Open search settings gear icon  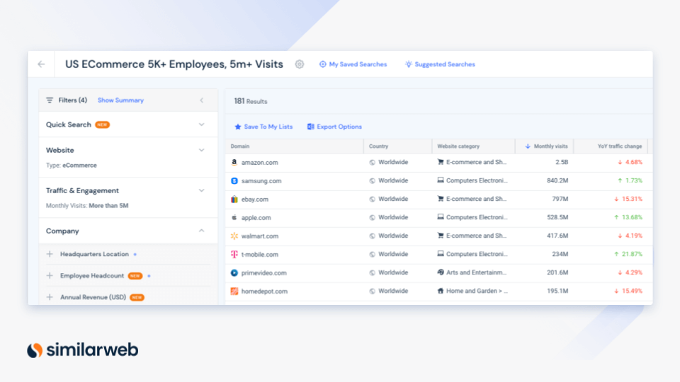(299, 64)
